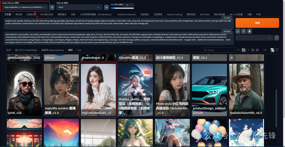Switch to the 模型 sub-tab
285x147 pixels.
coord(70,50)
